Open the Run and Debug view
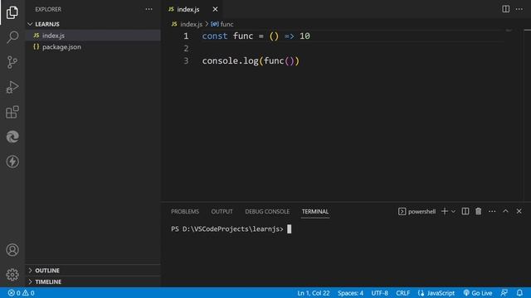This screenshot has height=298, width=531. [12, 87]
